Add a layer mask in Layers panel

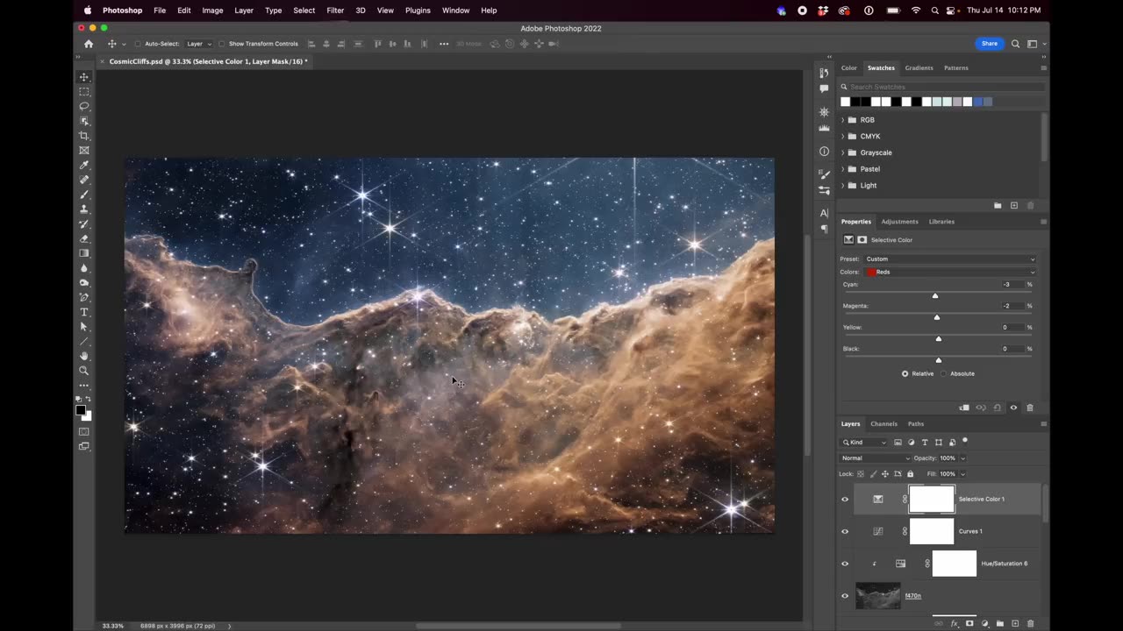969,623
